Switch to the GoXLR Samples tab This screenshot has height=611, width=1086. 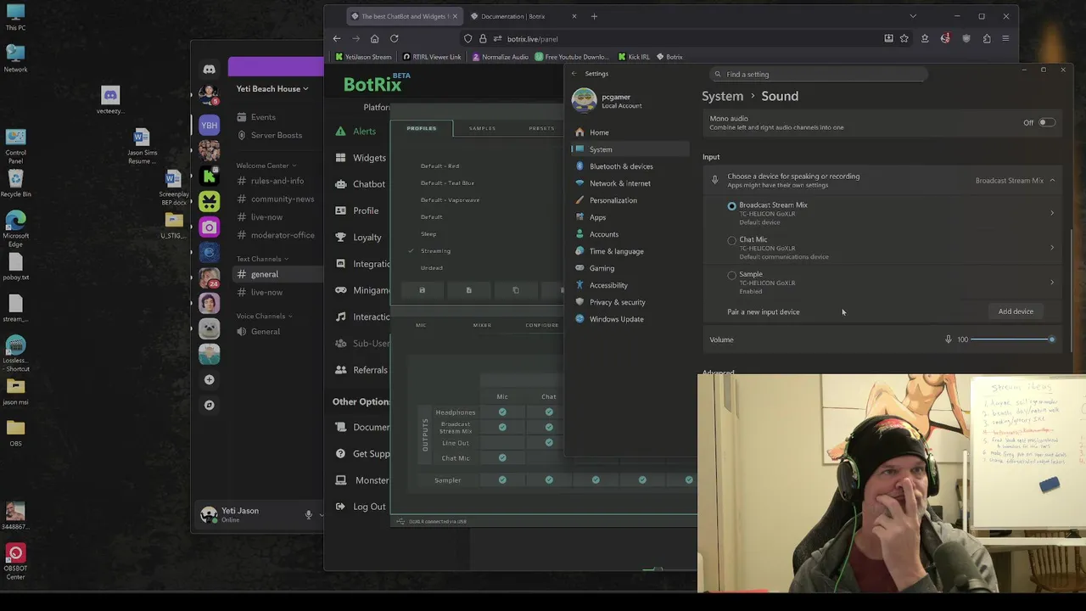click(x=482, y=128)
